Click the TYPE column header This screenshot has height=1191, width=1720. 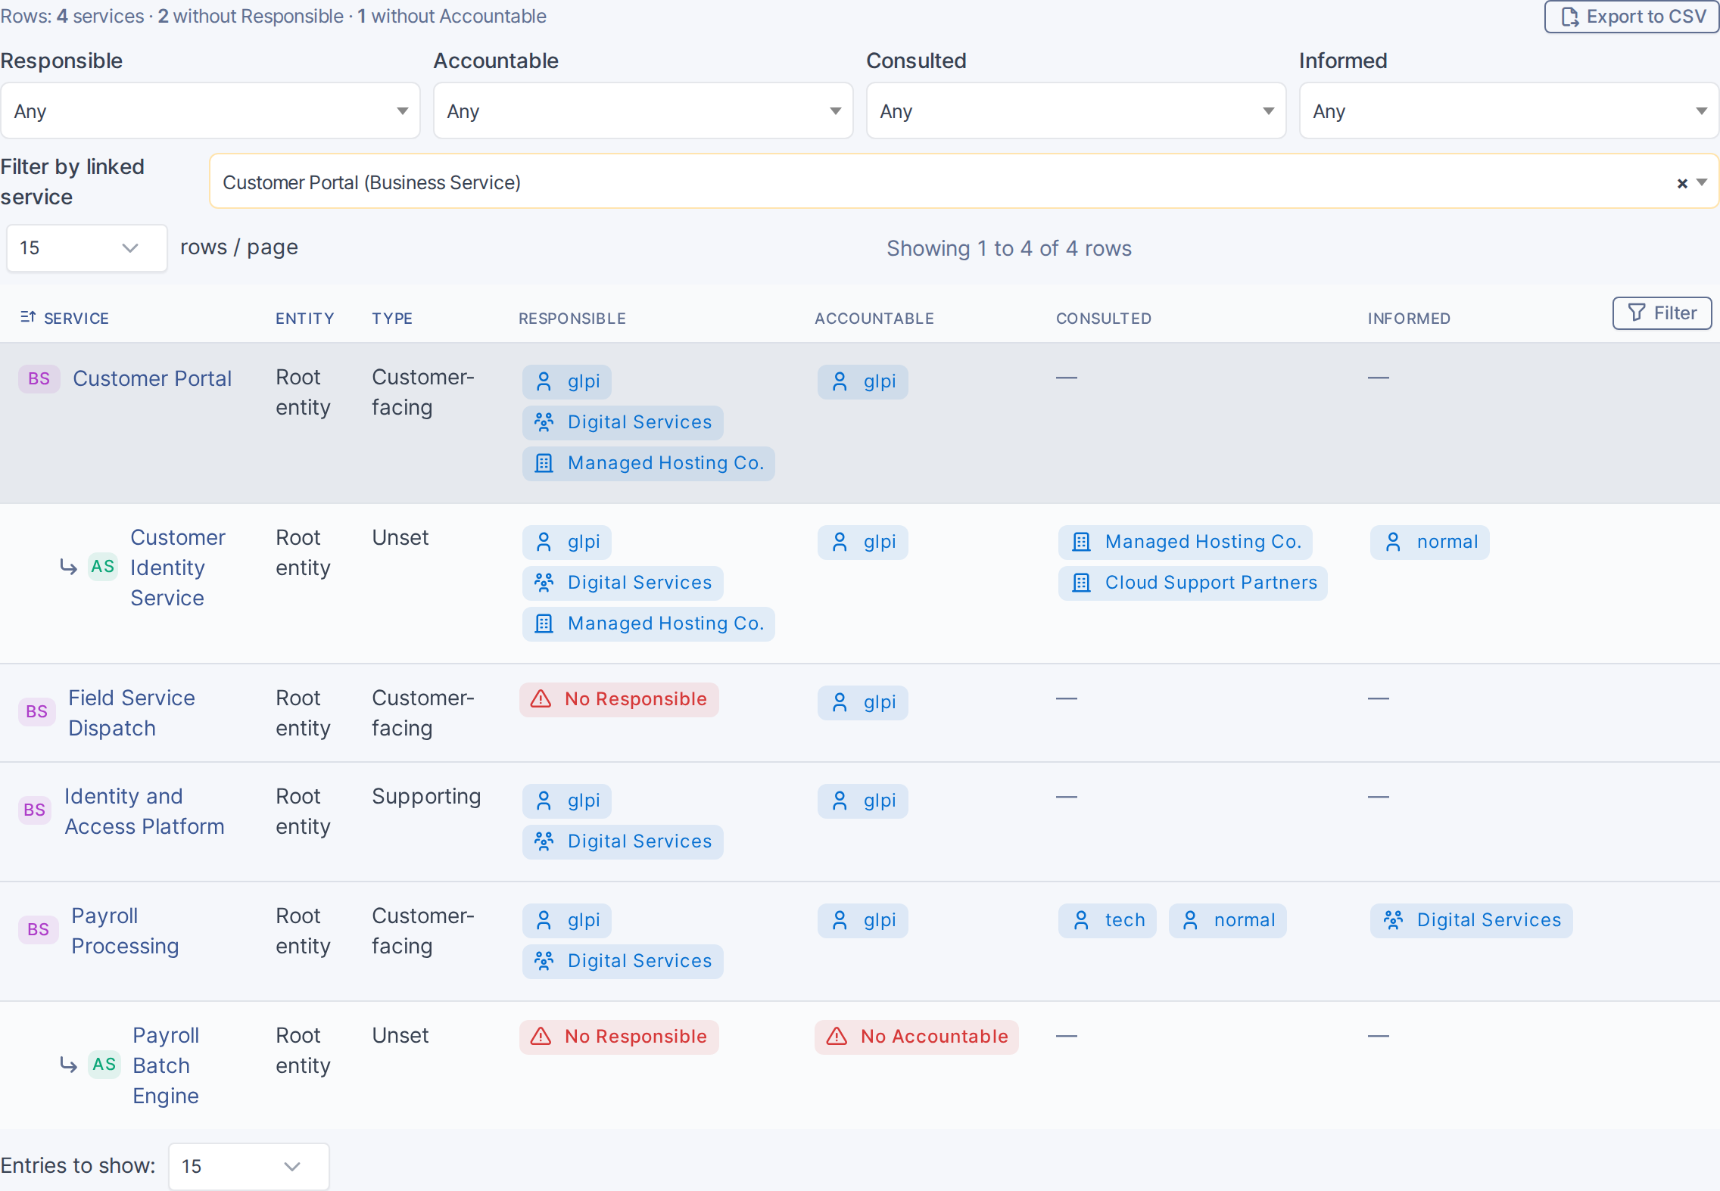pyautogui.click(x=392, y=319)
